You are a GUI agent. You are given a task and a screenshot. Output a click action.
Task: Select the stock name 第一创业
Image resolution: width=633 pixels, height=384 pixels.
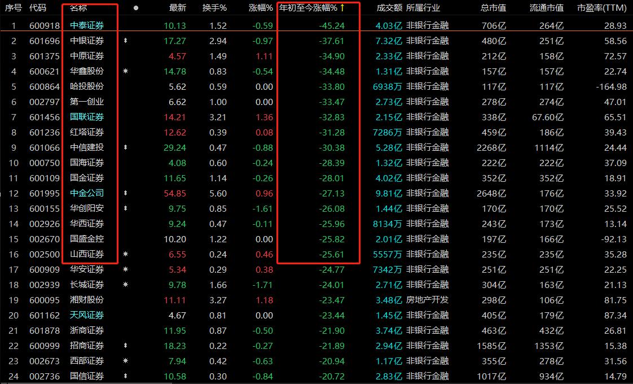(x=87, y=102)
